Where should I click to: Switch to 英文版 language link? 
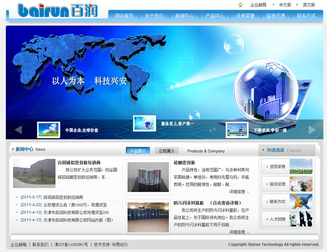click(308, 5)
